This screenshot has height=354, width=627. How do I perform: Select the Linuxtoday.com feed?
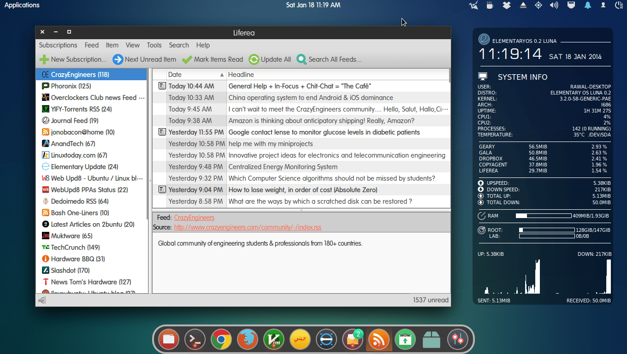pyautogui.click(x=91, y=155)
